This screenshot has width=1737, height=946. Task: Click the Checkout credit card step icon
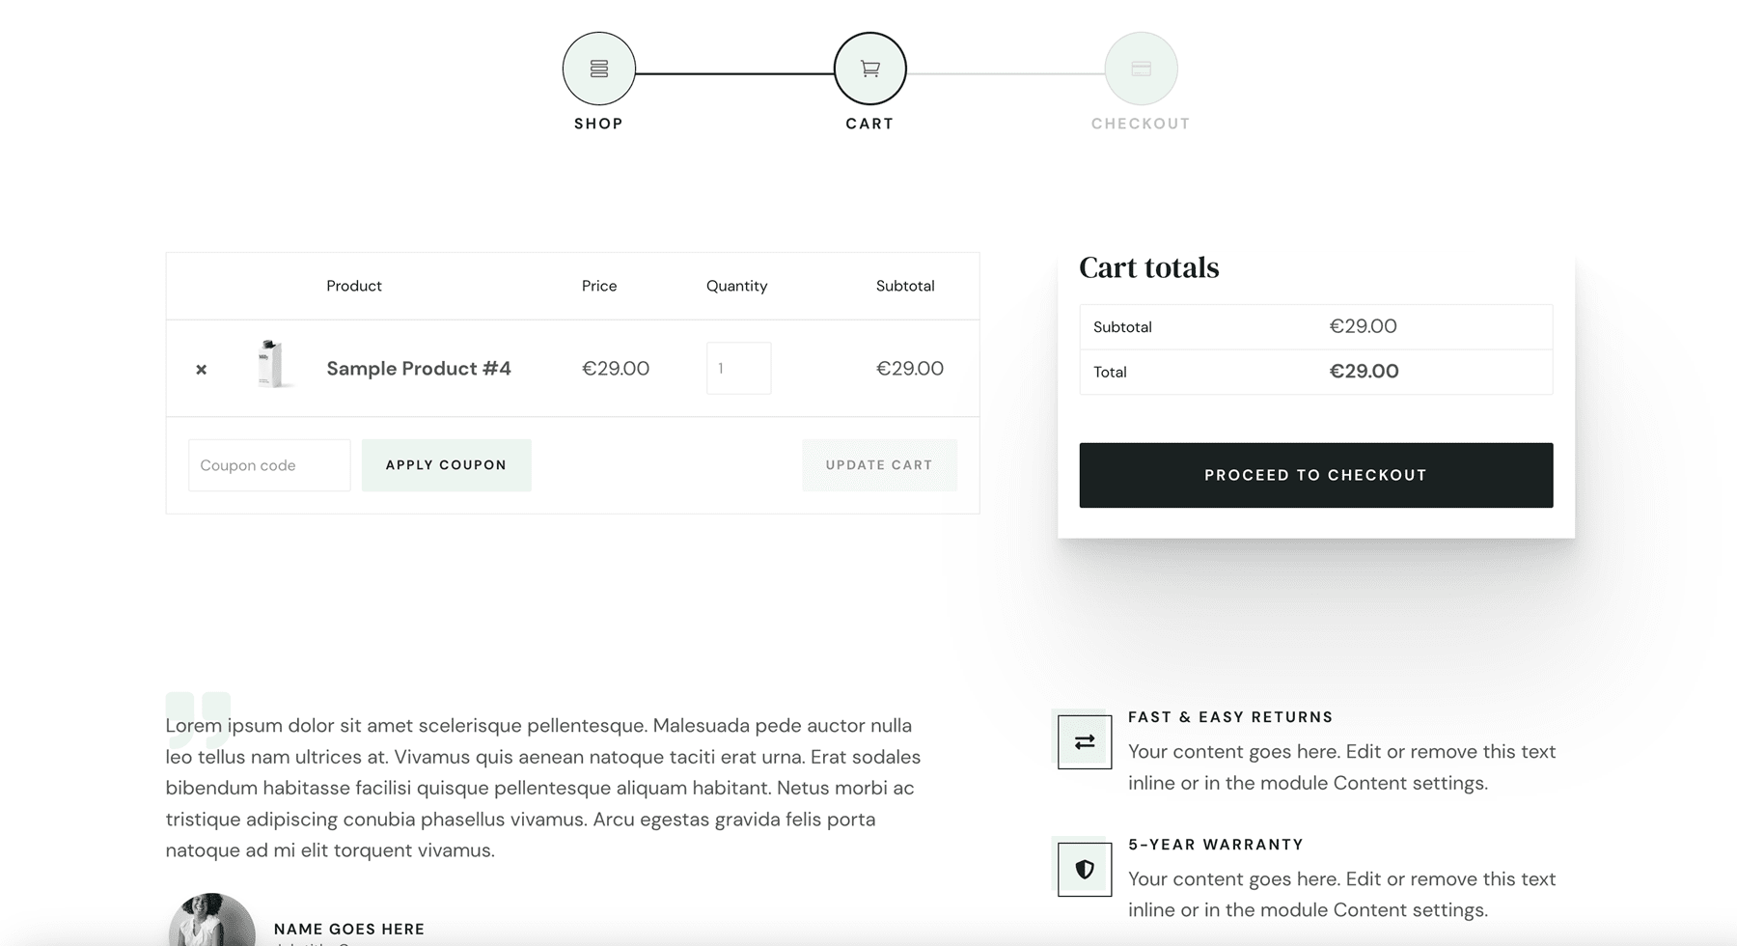1141,69
